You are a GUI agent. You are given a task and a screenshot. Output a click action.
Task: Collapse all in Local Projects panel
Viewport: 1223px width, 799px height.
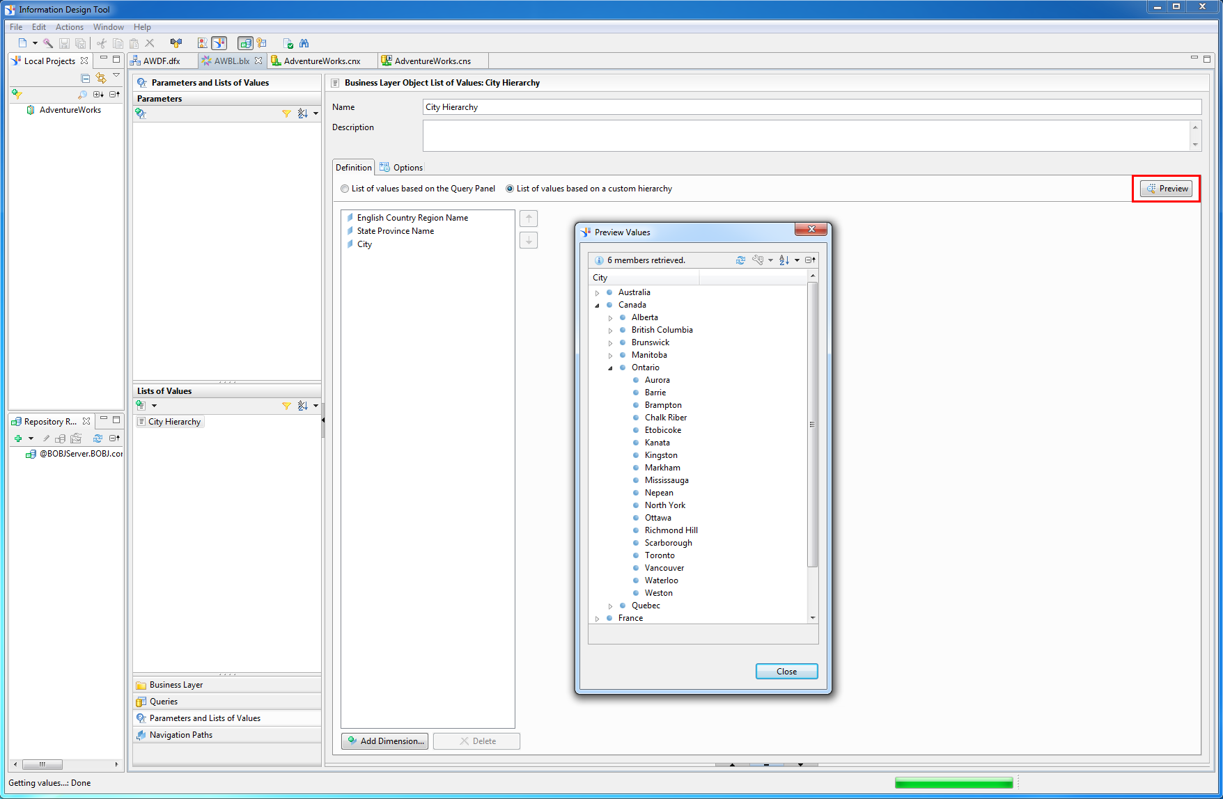86,77
